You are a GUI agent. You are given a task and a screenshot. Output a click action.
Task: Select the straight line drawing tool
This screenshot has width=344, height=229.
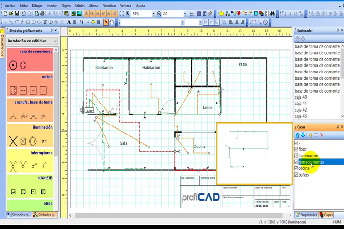click(x=5, y=22)
